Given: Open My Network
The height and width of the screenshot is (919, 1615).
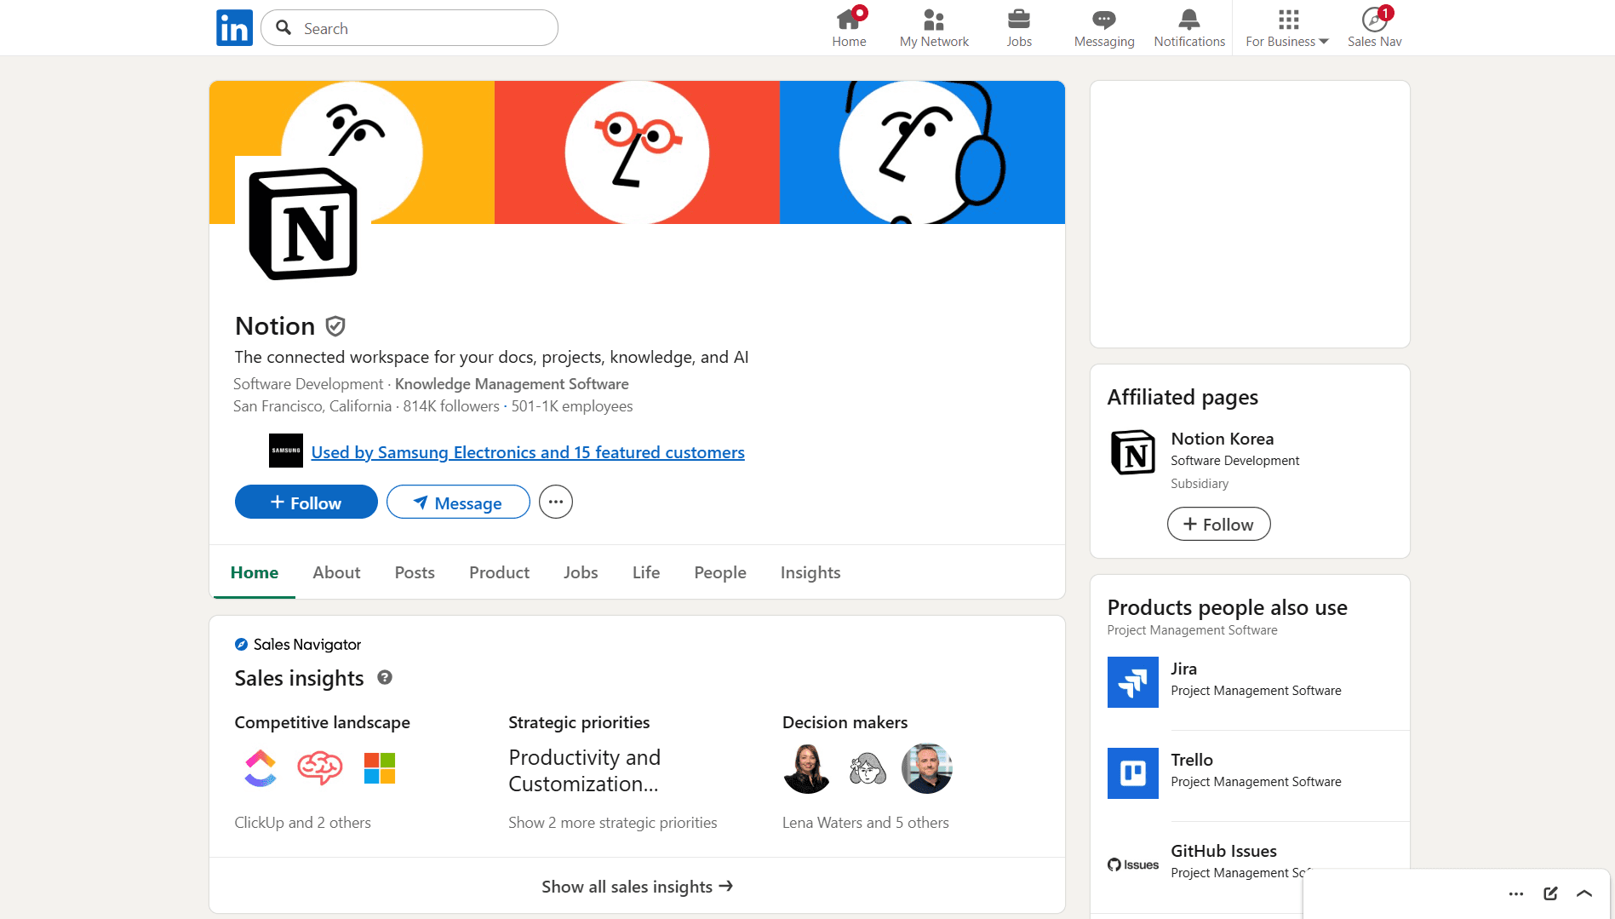Looking at the screenshot, I should (933, 27).
